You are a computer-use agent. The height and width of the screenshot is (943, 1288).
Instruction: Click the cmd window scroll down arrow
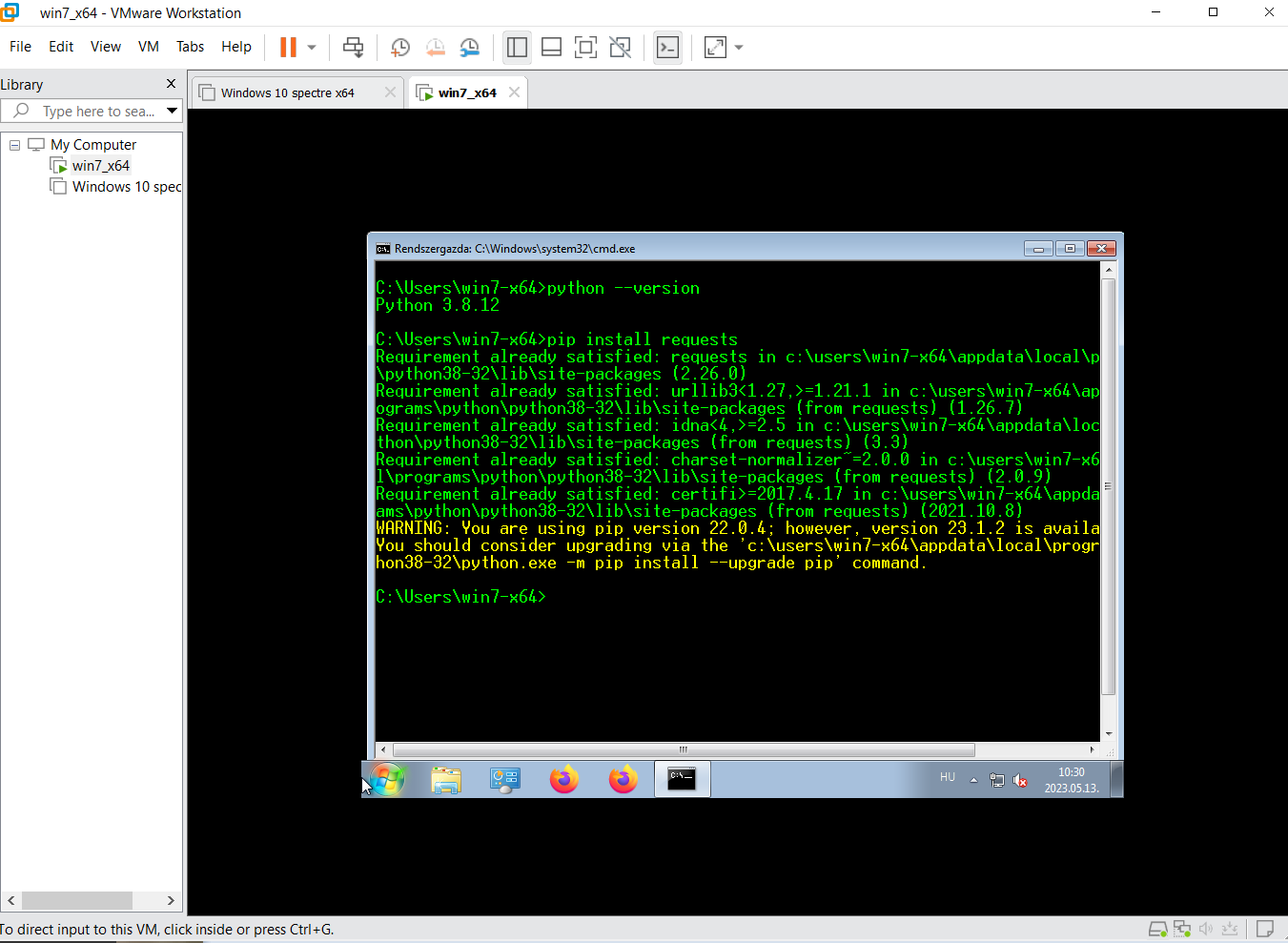tap(1108, 733)
